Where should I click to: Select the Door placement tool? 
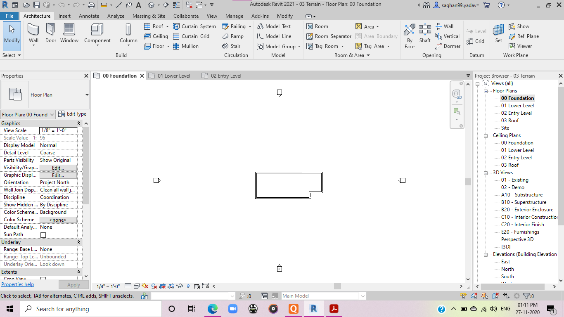50,33
